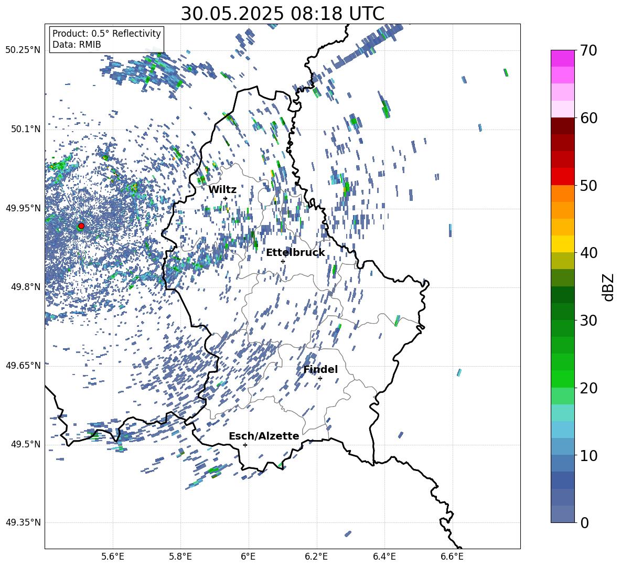This screenshot has width=621, height=567.
Task: Click the Wiltz station cross marker
Action: click(226, 198)
